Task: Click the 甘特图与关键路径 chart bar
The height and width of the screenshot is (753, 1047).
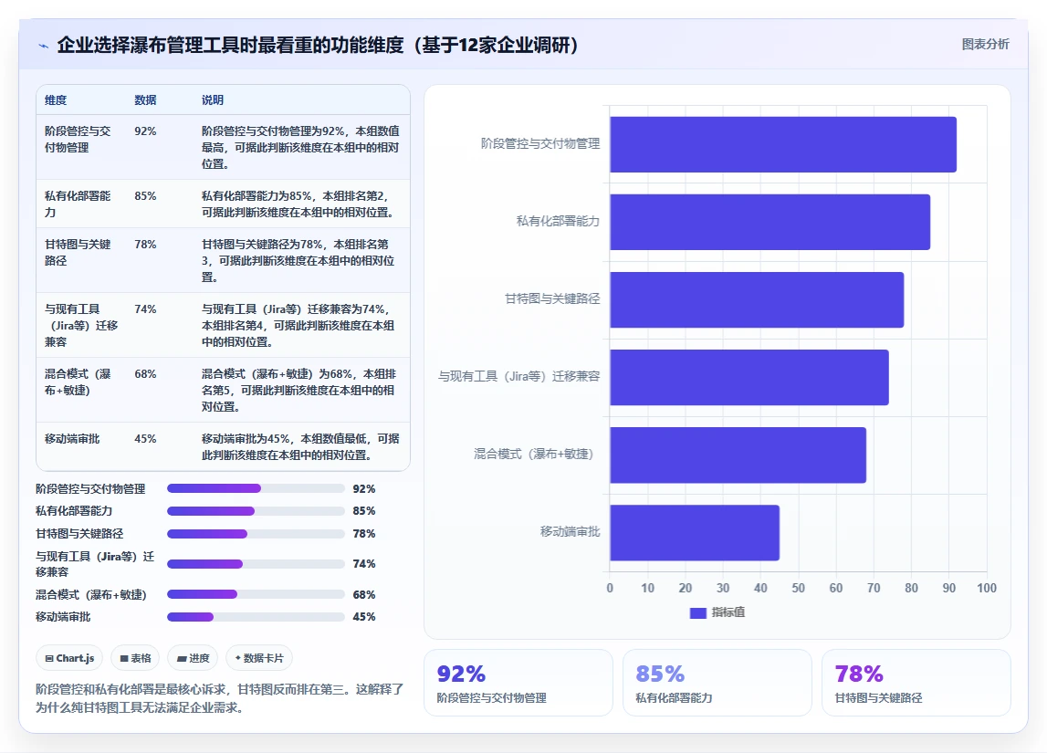Action: point(757,299)
